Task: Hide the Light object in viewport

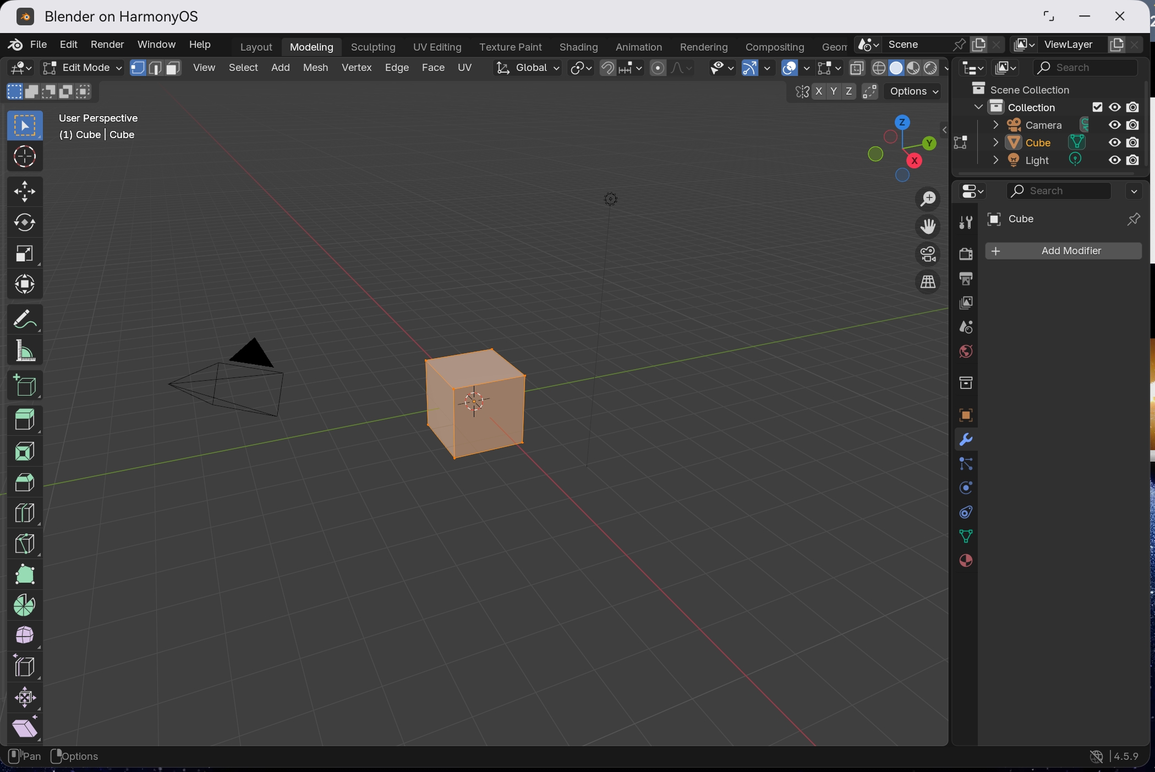Action: coord(1115,160)
